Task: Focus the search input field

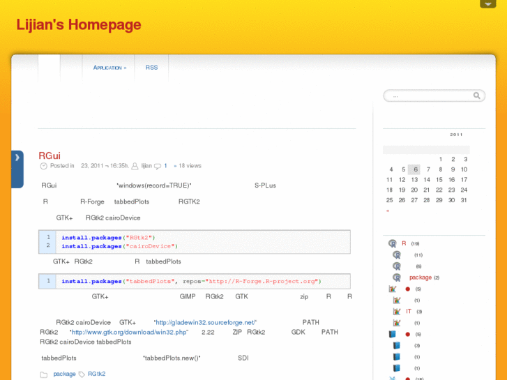Action: (x=434, y=96)
